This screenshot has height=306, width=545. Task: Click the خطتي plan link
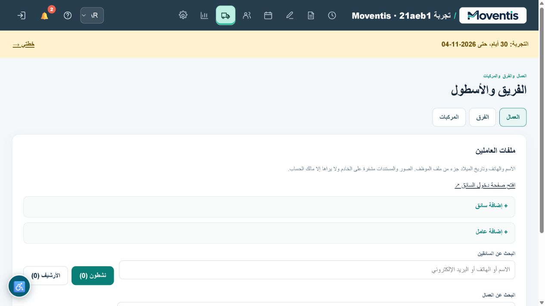click(x=24, y=44)
